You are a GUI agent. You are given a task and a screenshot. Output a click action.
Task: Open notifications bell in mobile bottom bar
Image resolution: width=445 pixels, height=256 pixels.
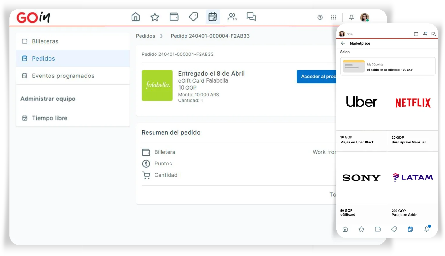(x=427, y=229)
